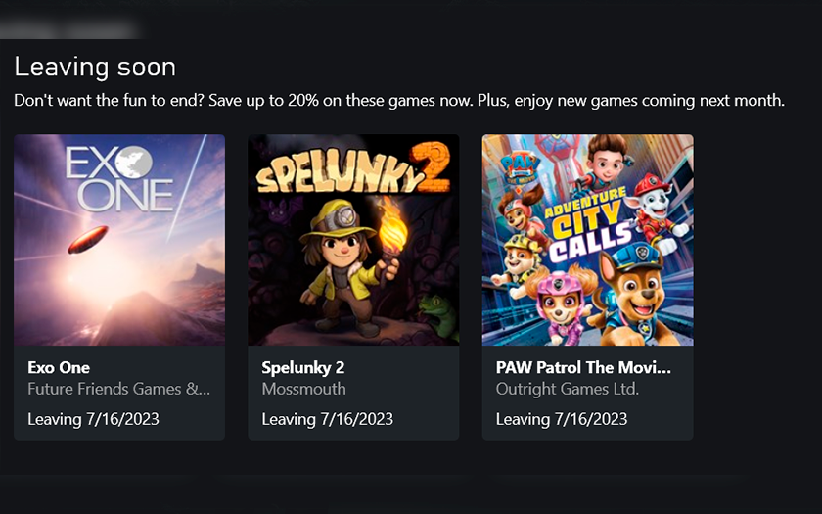
Task: Select the "PAW Patrol The Movi..." title
Action: [x=584, y=368]
